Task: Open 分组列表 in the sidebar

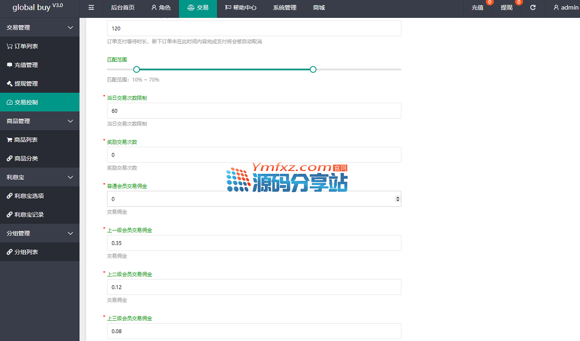Action: [26, 252]
